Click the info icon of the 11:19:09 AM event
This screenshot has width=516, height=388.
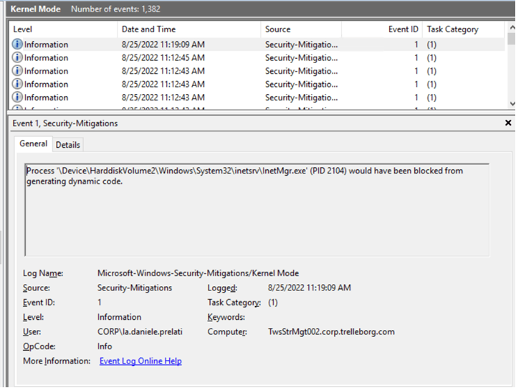[17, 44]
